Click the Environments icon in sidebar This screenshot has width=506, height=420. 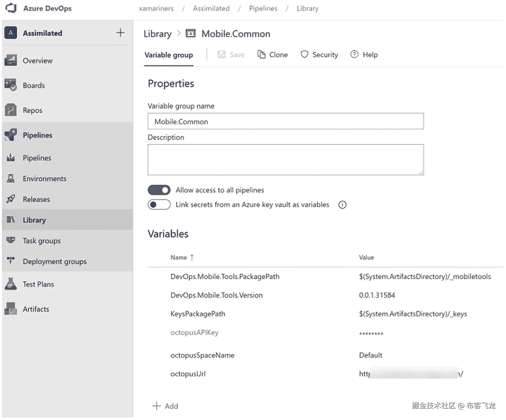click(11, 178)
